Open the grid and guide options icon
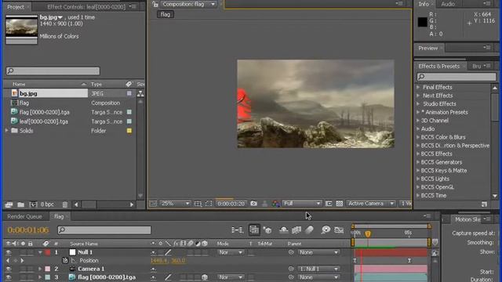The width and height of the screenshot is (502, 282). tap(198, 204)
